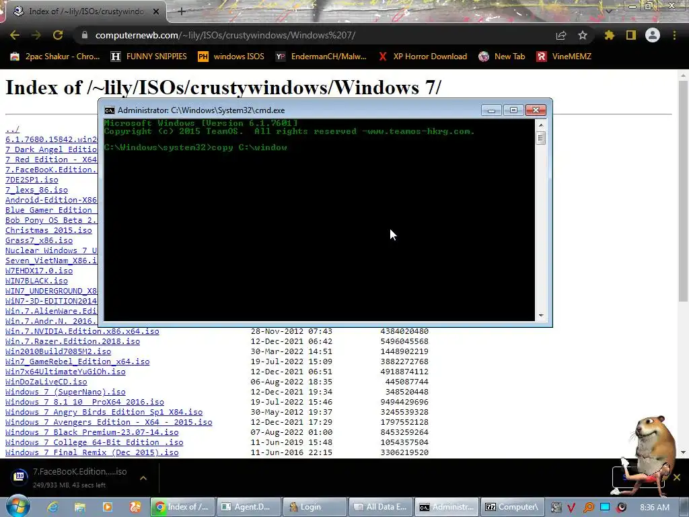Image resolution: width=689 pixels, height=517 pixels.
Task: Click the share page icon in address bar
Action: click(x=561, y=35)
